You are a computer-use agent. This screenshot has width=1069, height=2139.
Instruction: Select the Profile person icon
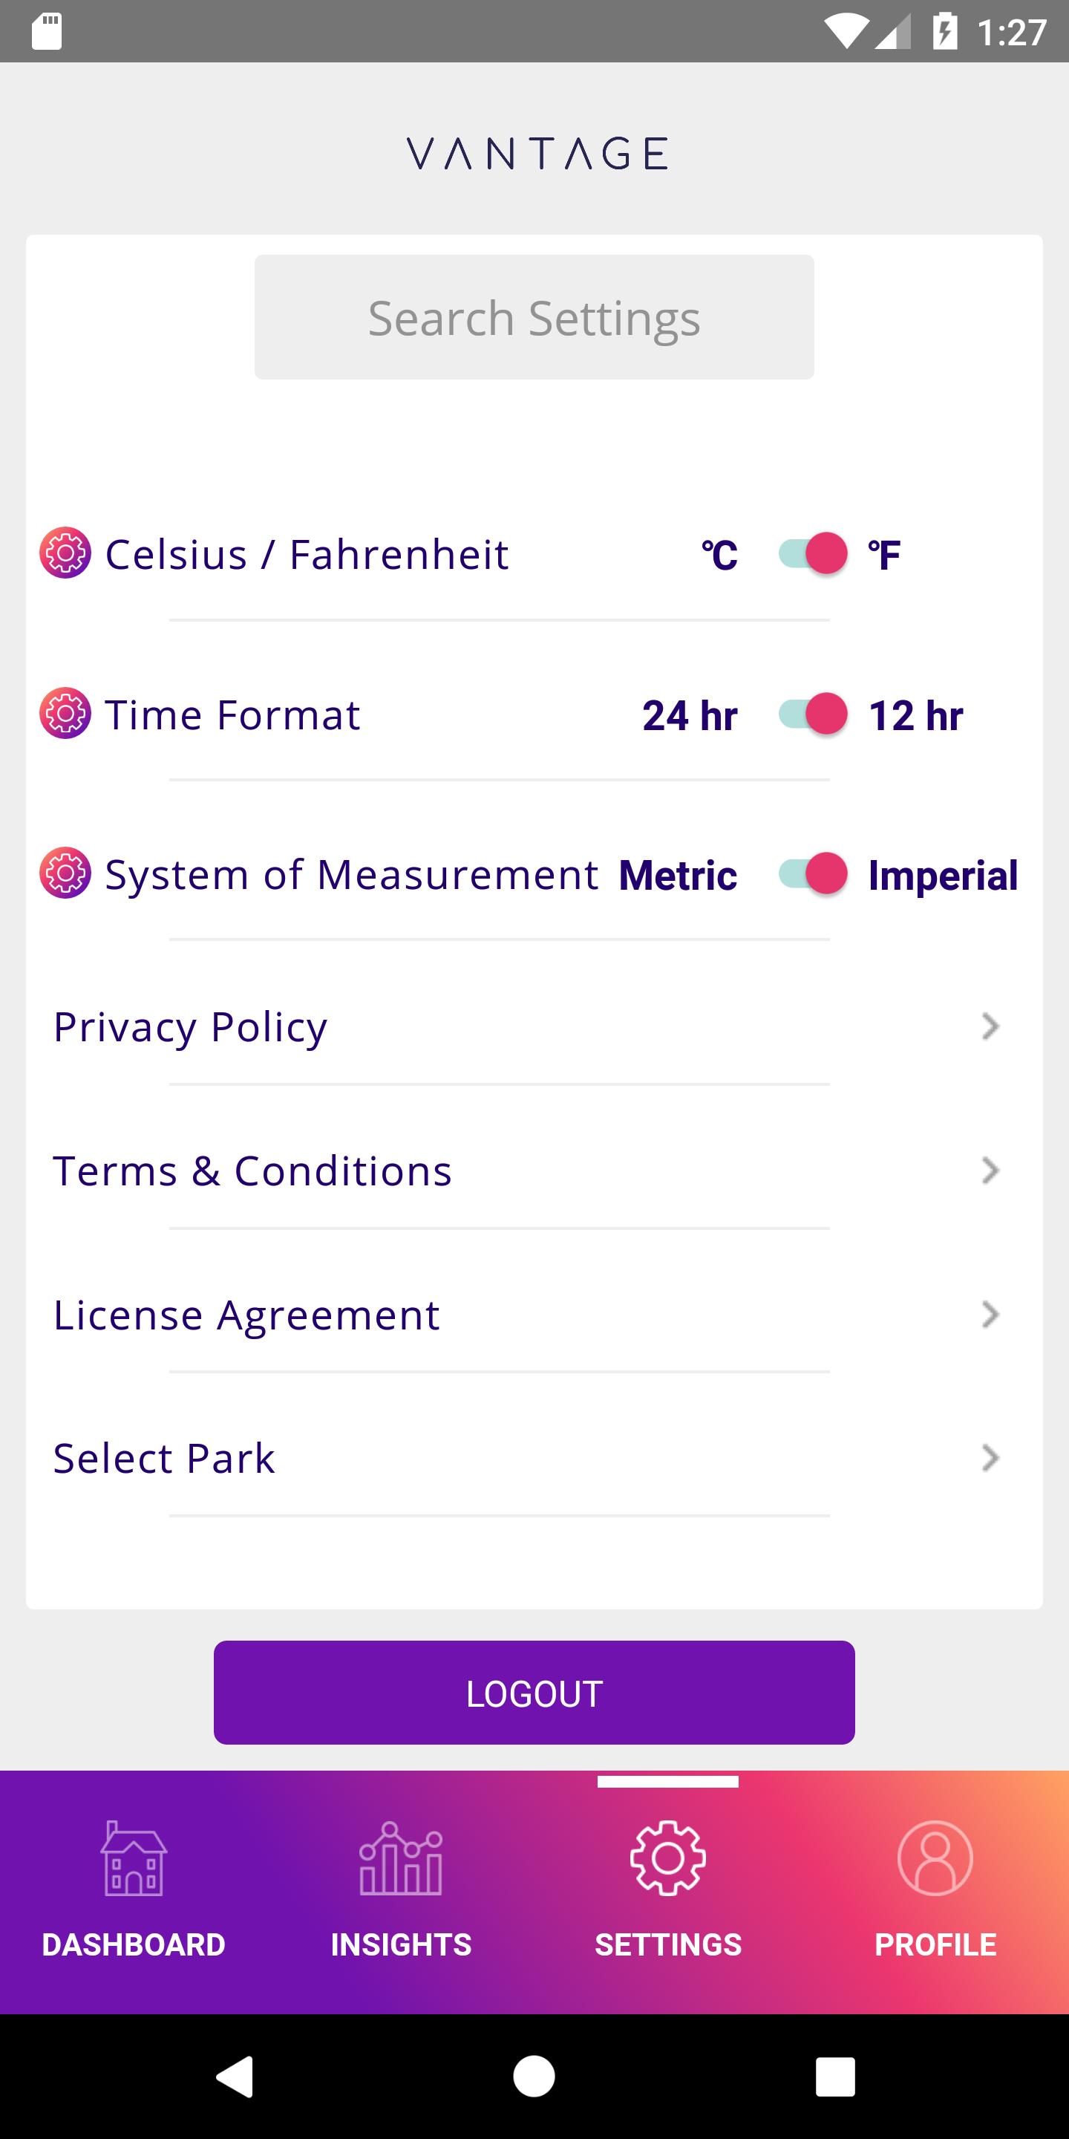[935, 1858]
